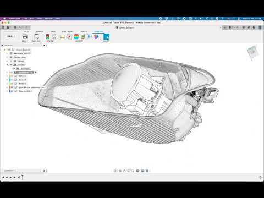Run the Interference check tool
264x198 pixels.
tap(69, 37)
